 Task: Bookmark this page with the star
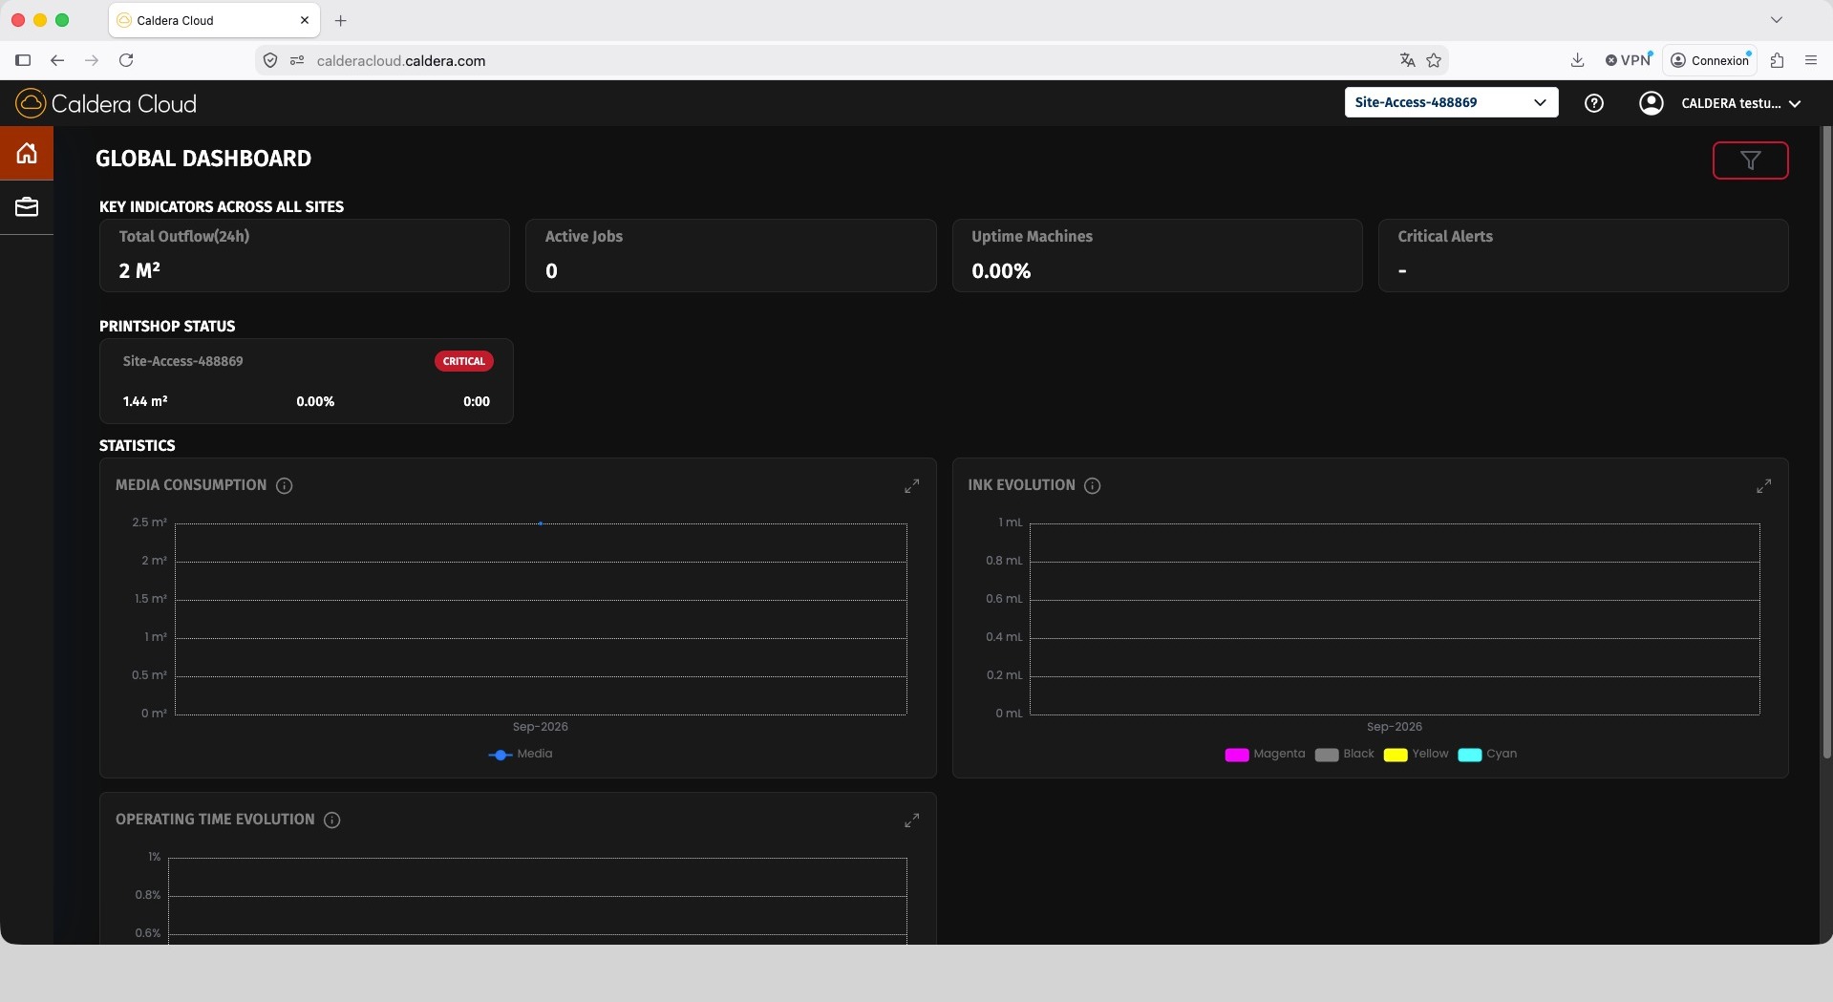click(1434, 60)
